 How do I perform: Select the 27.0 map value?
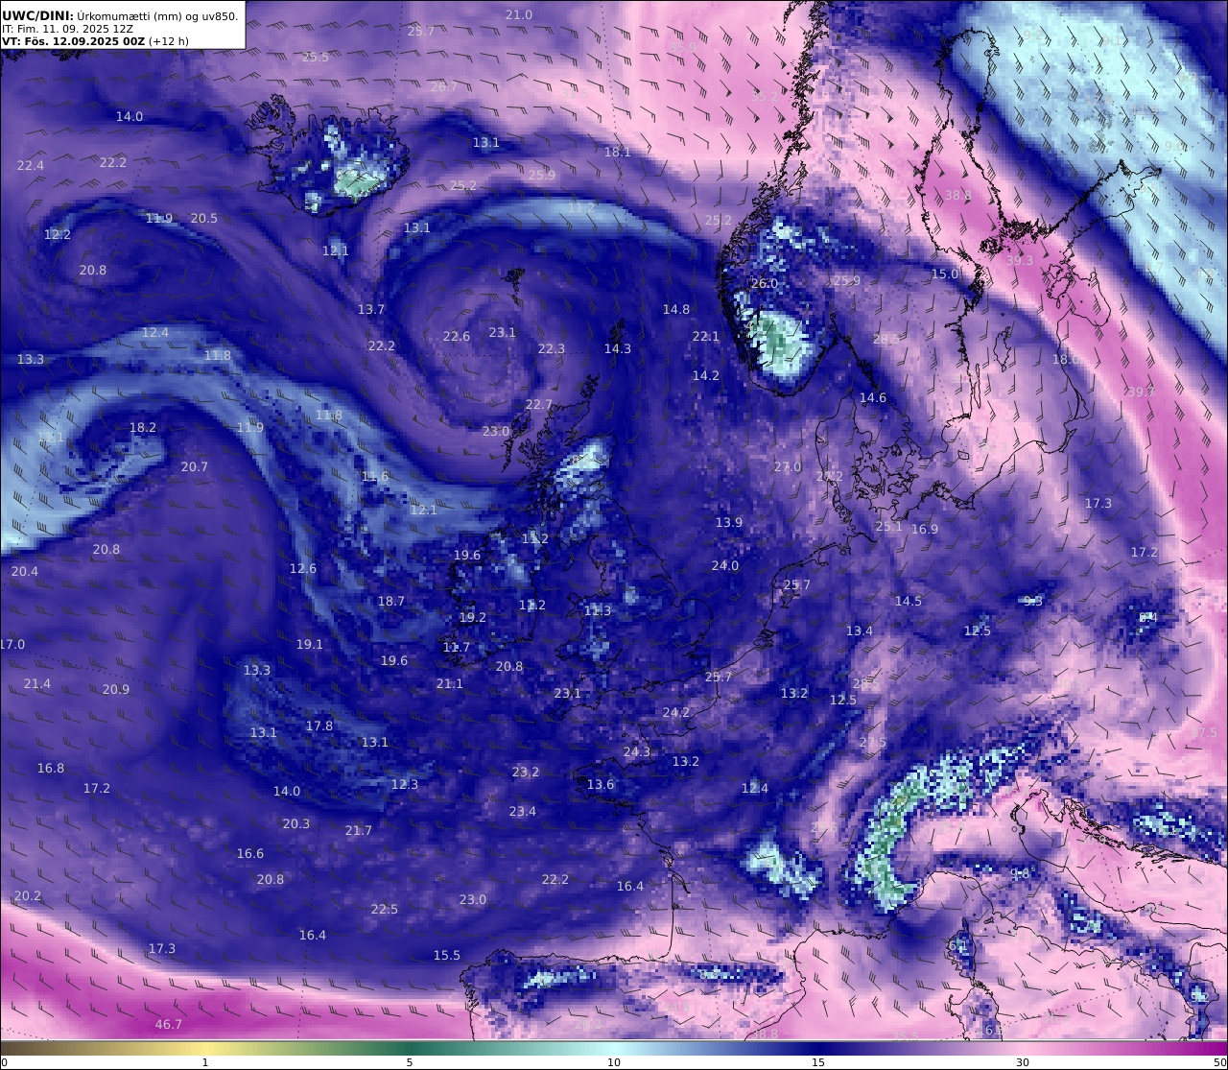point(788,466)
